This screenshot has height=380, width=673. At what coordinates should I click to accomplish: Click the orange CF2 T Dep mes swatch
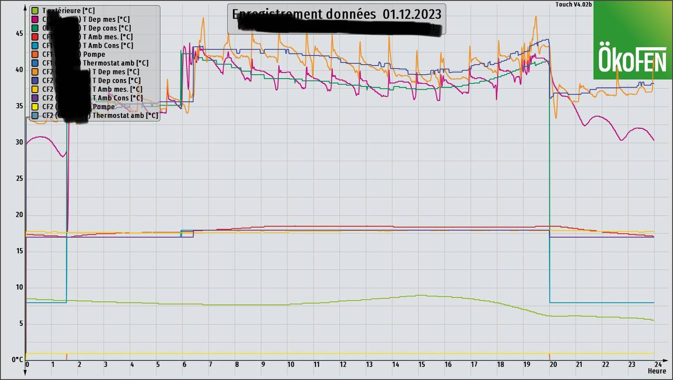(x=35, y=71)
